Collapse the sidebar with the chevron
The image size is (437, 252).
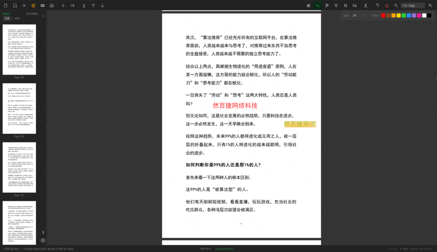tap(43, 16)
